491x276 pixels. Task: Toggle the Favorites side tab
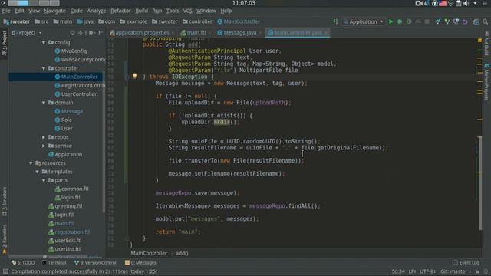pos(5,238)
